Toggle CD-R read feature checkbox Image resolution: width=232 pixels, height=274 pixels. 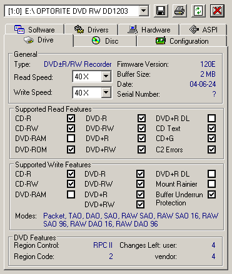[x=71, y=118]
